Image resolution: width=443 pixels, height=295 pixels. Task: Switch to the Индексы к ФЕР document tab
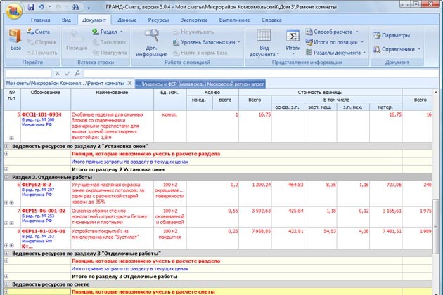click(200, 84)
